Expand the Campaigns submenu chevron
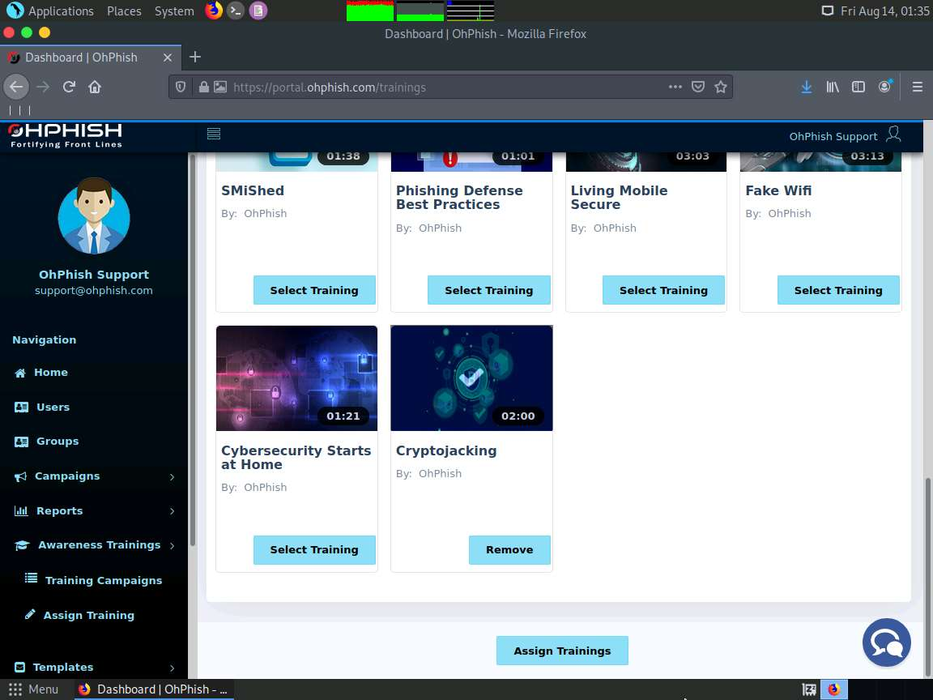 tap(172, 476)
